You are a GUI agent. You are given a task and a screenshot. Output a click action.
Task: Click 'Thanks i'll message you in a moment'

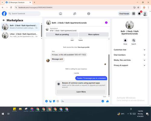[x=91, y=78]
